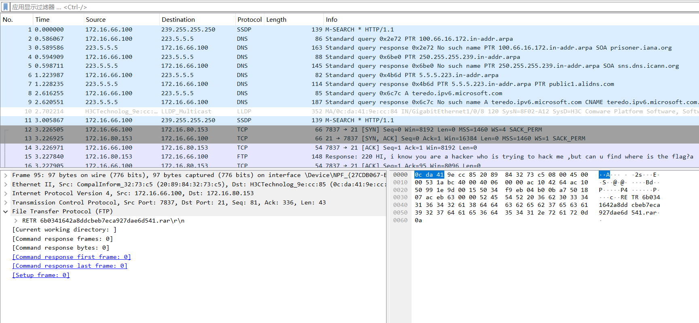699x323 pixels.
Task: Sort packets by the No. column
Action: [x=17, y=19]
